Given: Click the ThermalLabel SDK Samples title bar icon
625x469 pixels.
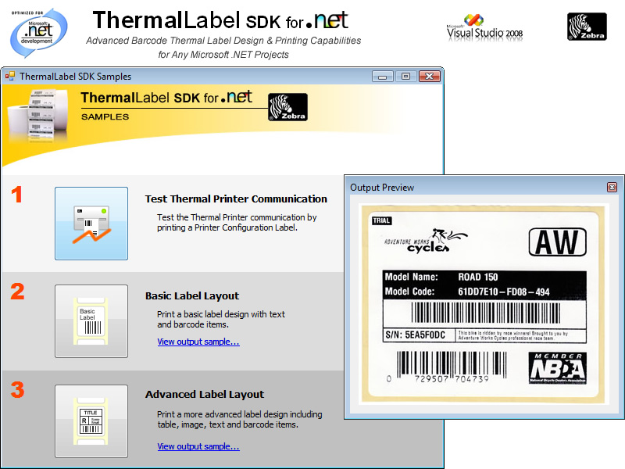Looking at the screenshot, I should pyautogui.click(x=11, y=77).
